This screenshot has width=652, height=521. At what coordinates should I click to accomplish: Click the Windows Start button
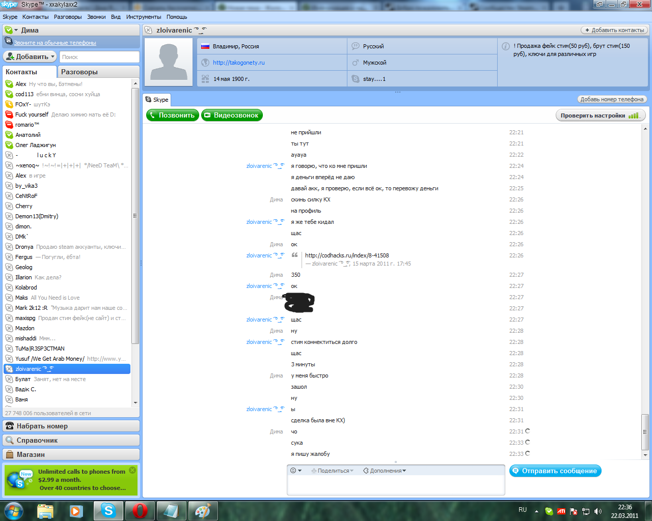click(13, 511)
